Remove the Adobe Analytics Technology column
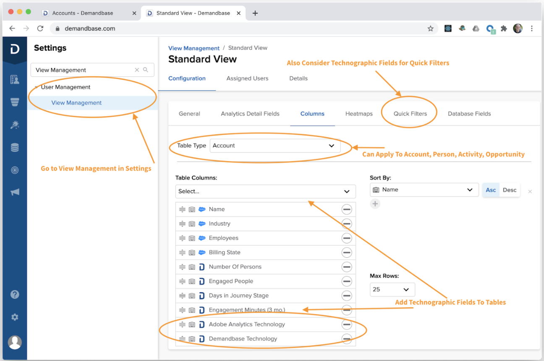 347,324
